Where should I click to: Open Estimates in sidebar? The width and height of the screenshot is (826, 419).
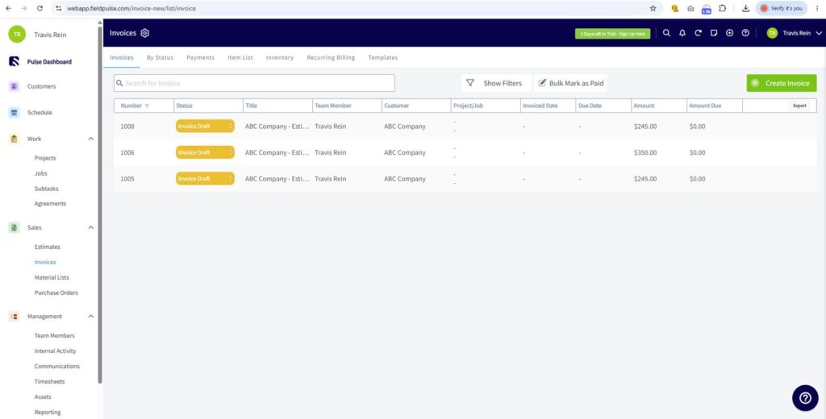coord(48,247)
